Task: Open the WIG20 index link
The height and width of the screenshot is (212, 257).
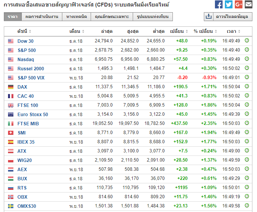Action: coord(24,160)
